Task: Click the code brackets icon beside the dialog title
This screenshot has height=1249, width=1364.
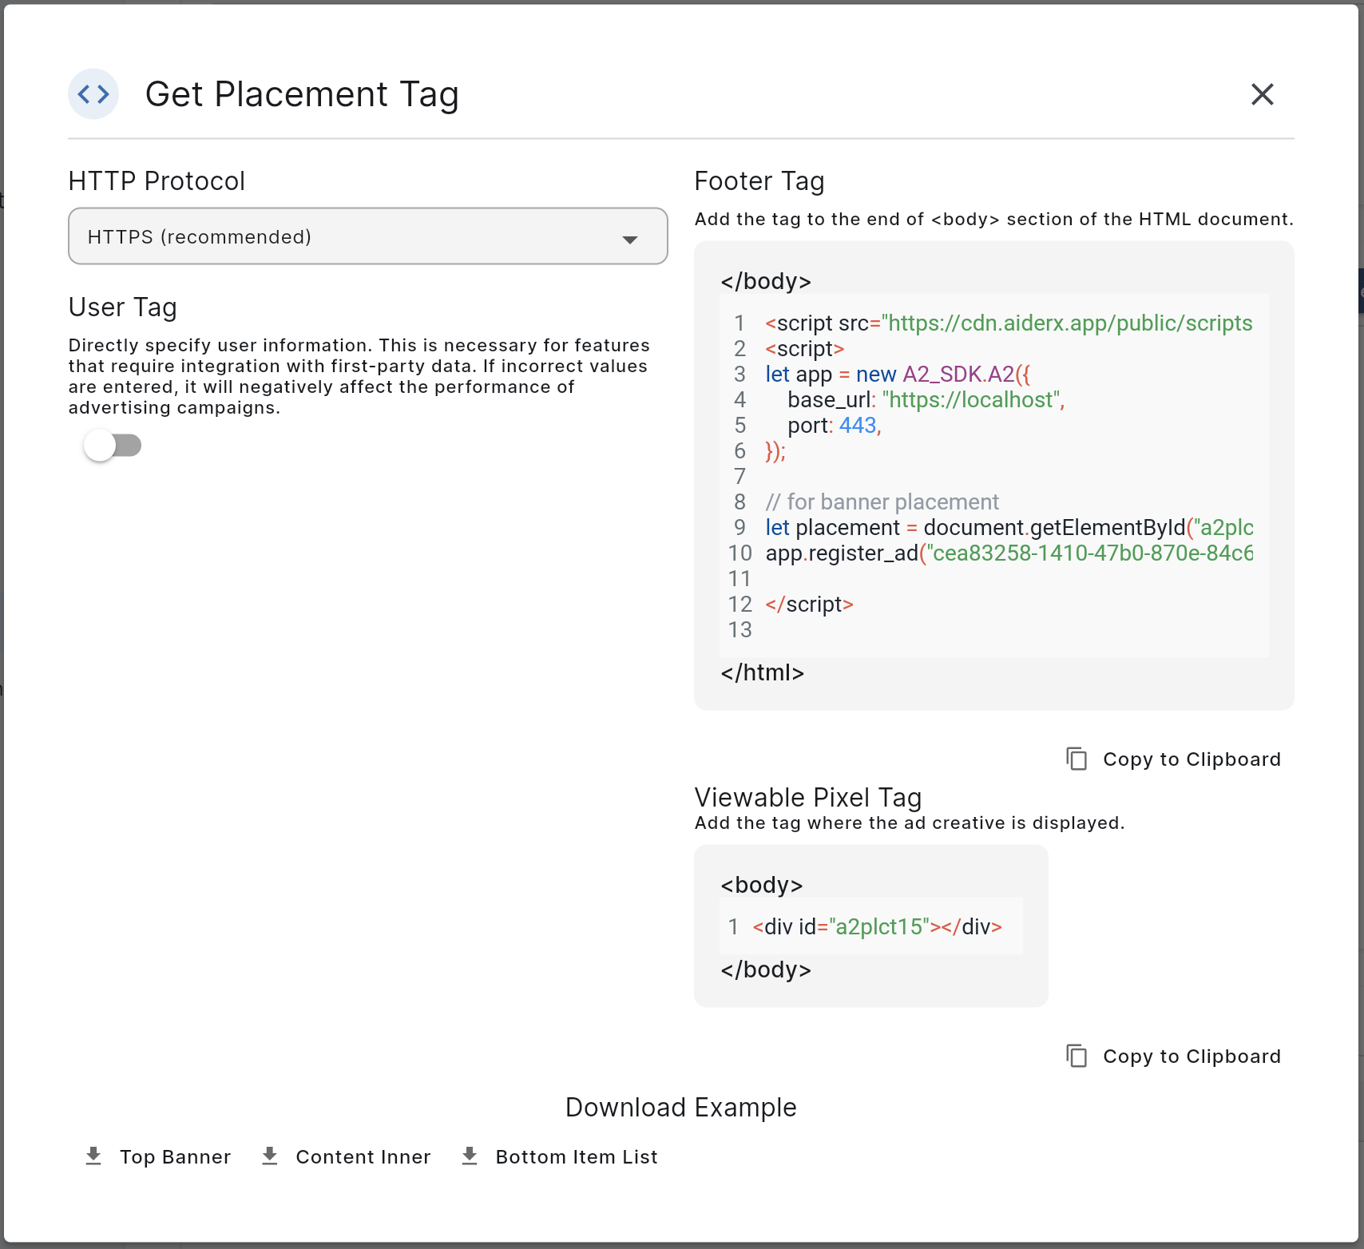Action: click(93, 93)
